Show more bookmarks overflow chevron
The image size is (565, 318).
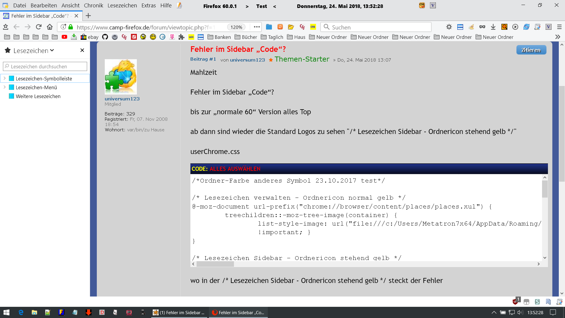[558, 37]
